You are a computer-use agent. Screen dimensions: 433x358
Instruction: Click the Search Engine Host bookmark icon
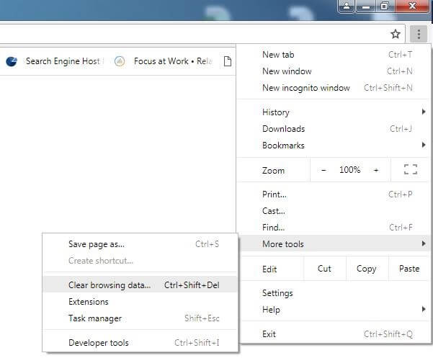[x=12, y=61]
